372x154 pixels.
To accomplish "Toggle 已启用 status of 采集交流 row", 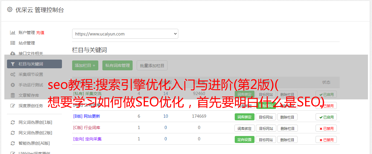I will coord(326,94).
